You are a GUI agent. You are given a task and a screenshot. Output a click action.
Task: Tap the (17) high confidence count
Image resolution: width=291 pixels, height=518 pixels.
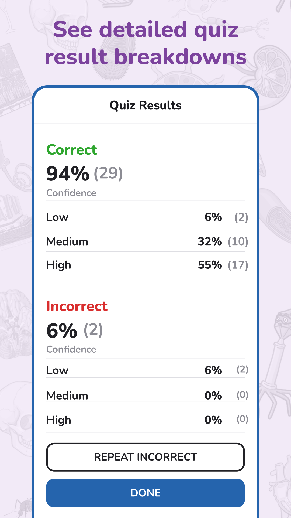(238, 265)
